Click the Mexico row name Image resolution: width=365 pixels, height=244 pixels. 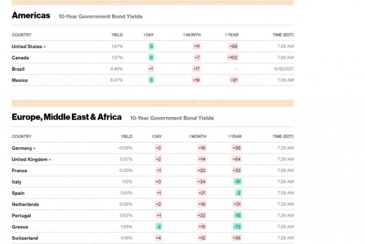point(20,80)
